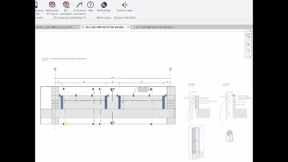Open the Steering Wheels in navigation bar
The width and height of the screenshot is (288, 162).
(x=248, y=36)
